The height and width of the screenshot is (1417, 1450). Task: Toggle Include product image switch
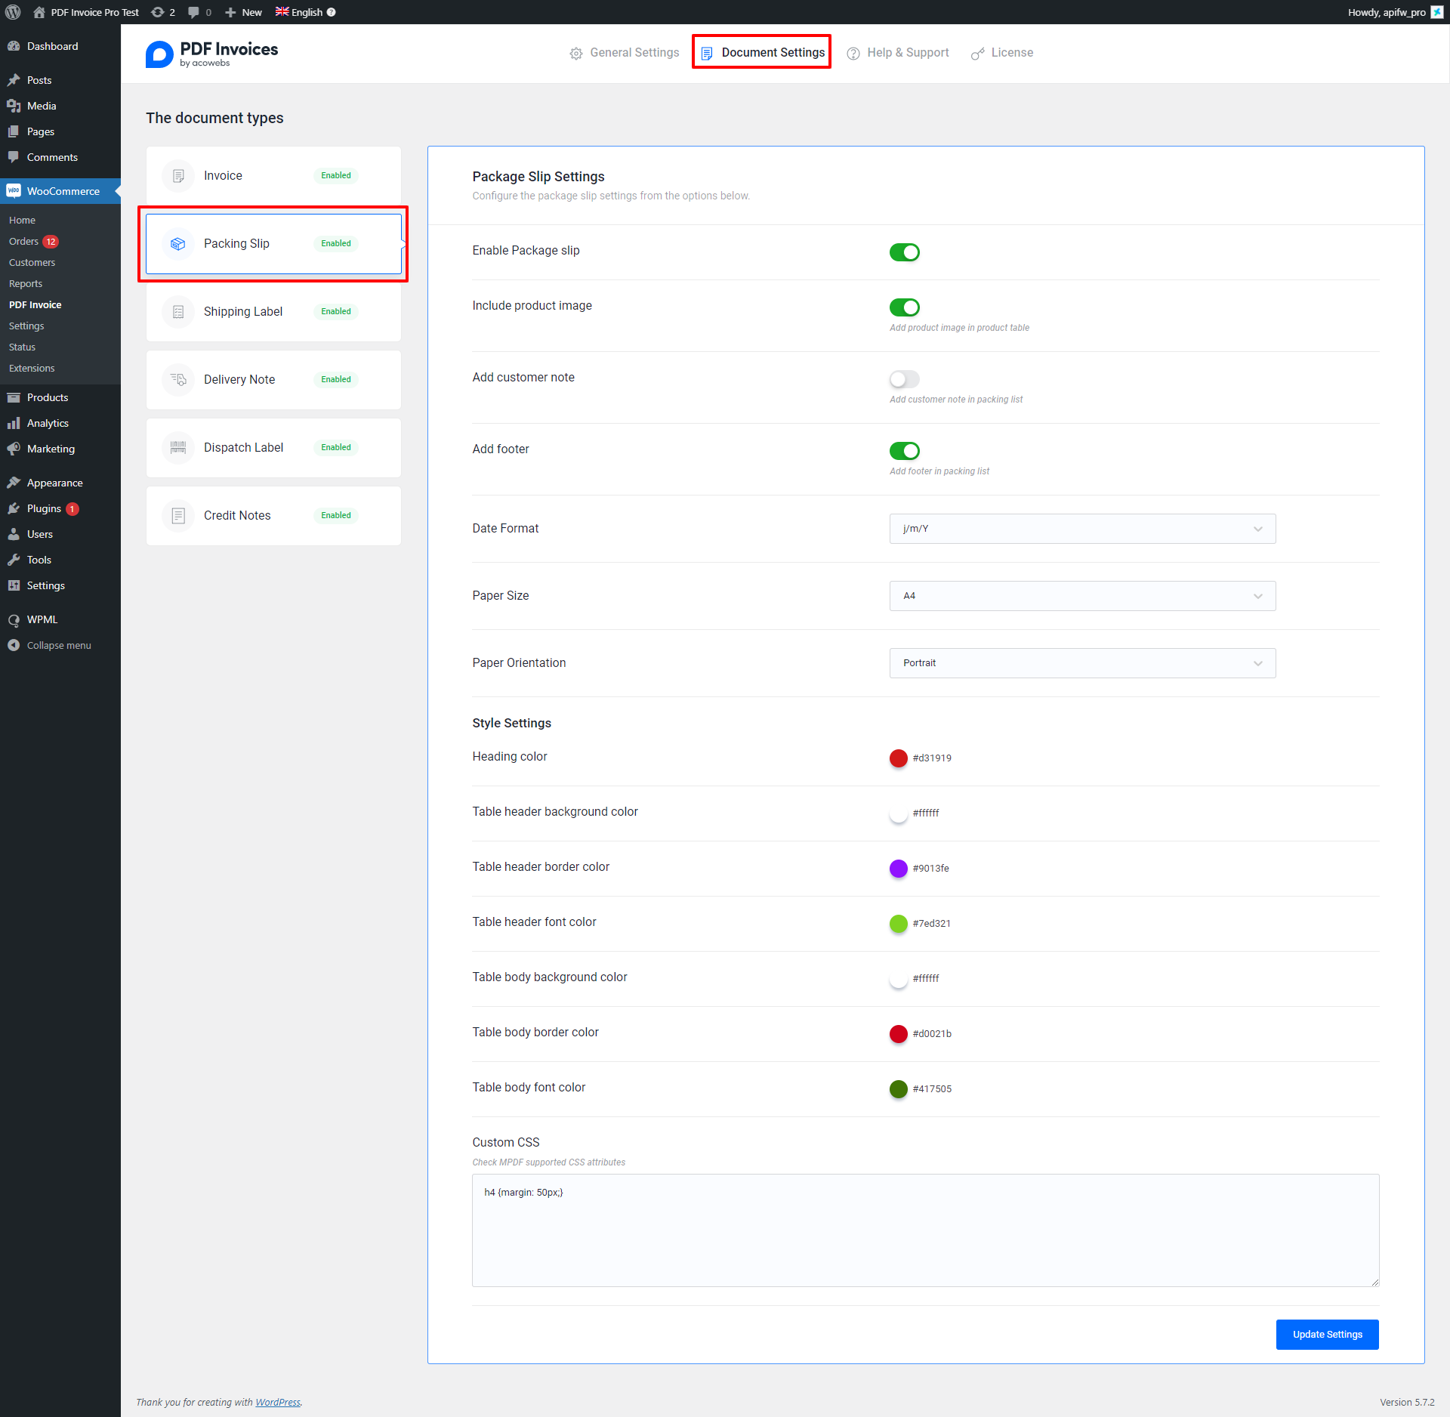point(904,307)
